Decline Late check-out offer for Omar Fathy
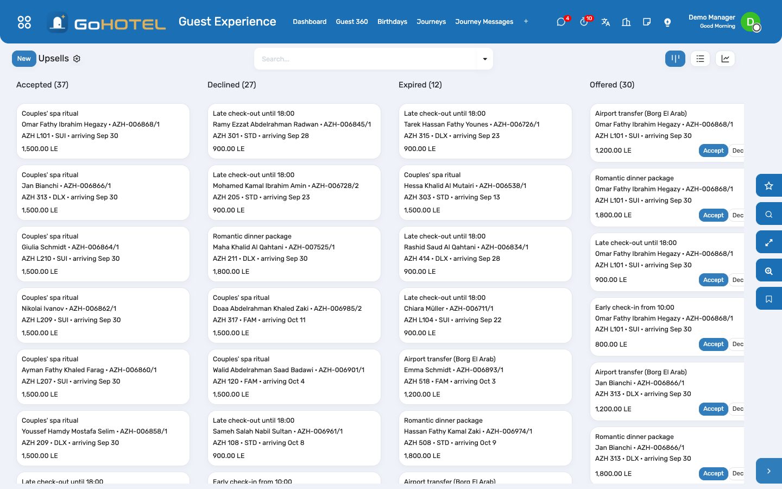This screenshot has height=489, width=782. point(737,280)
